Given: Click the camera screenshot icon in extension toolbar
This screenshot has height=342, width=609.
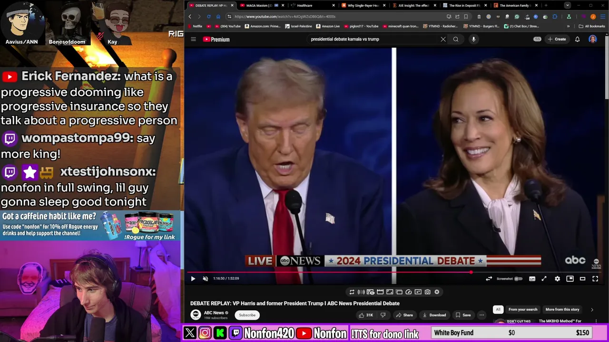Looking at the screenshot, I should 427,292.
